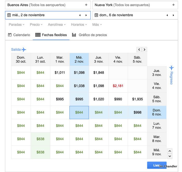Go to next return date arrow

click(173, 15)
